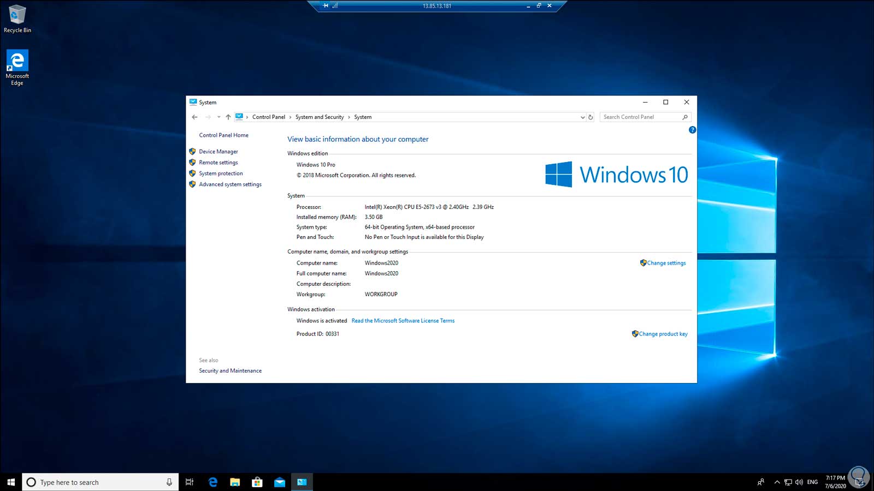Click the No Pen or Touch Input text

pyautogui.click(x=424, y=237)
